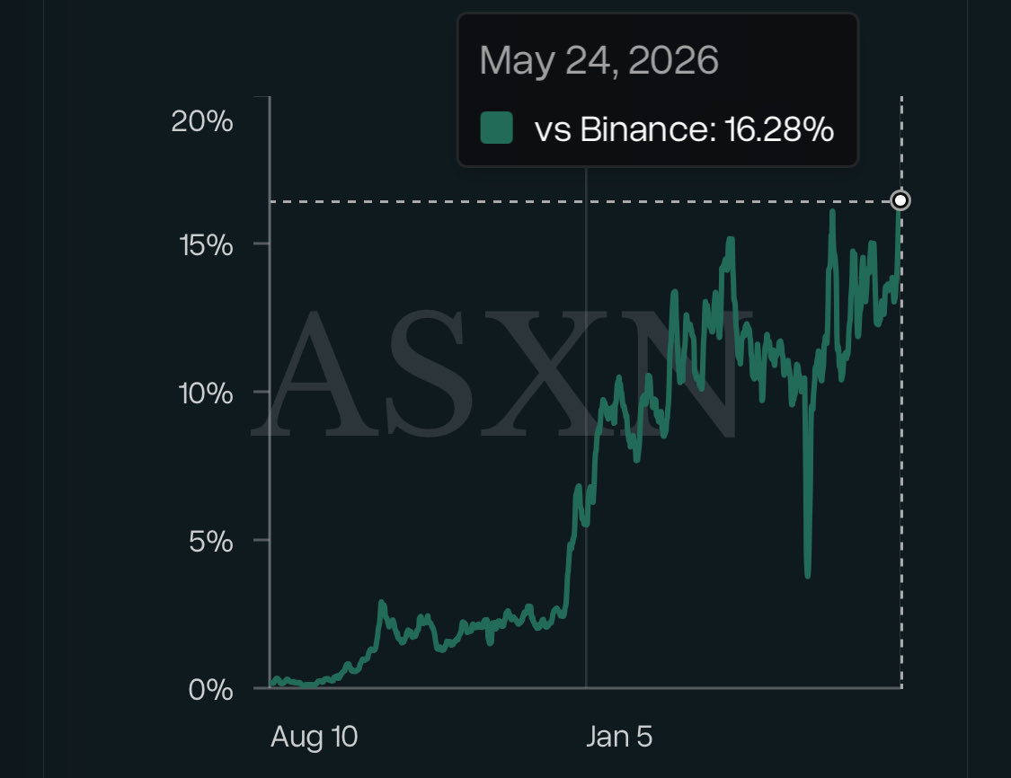Click the early small peak near 3%
Viewport: 1011px width, 778px height.
382,604
